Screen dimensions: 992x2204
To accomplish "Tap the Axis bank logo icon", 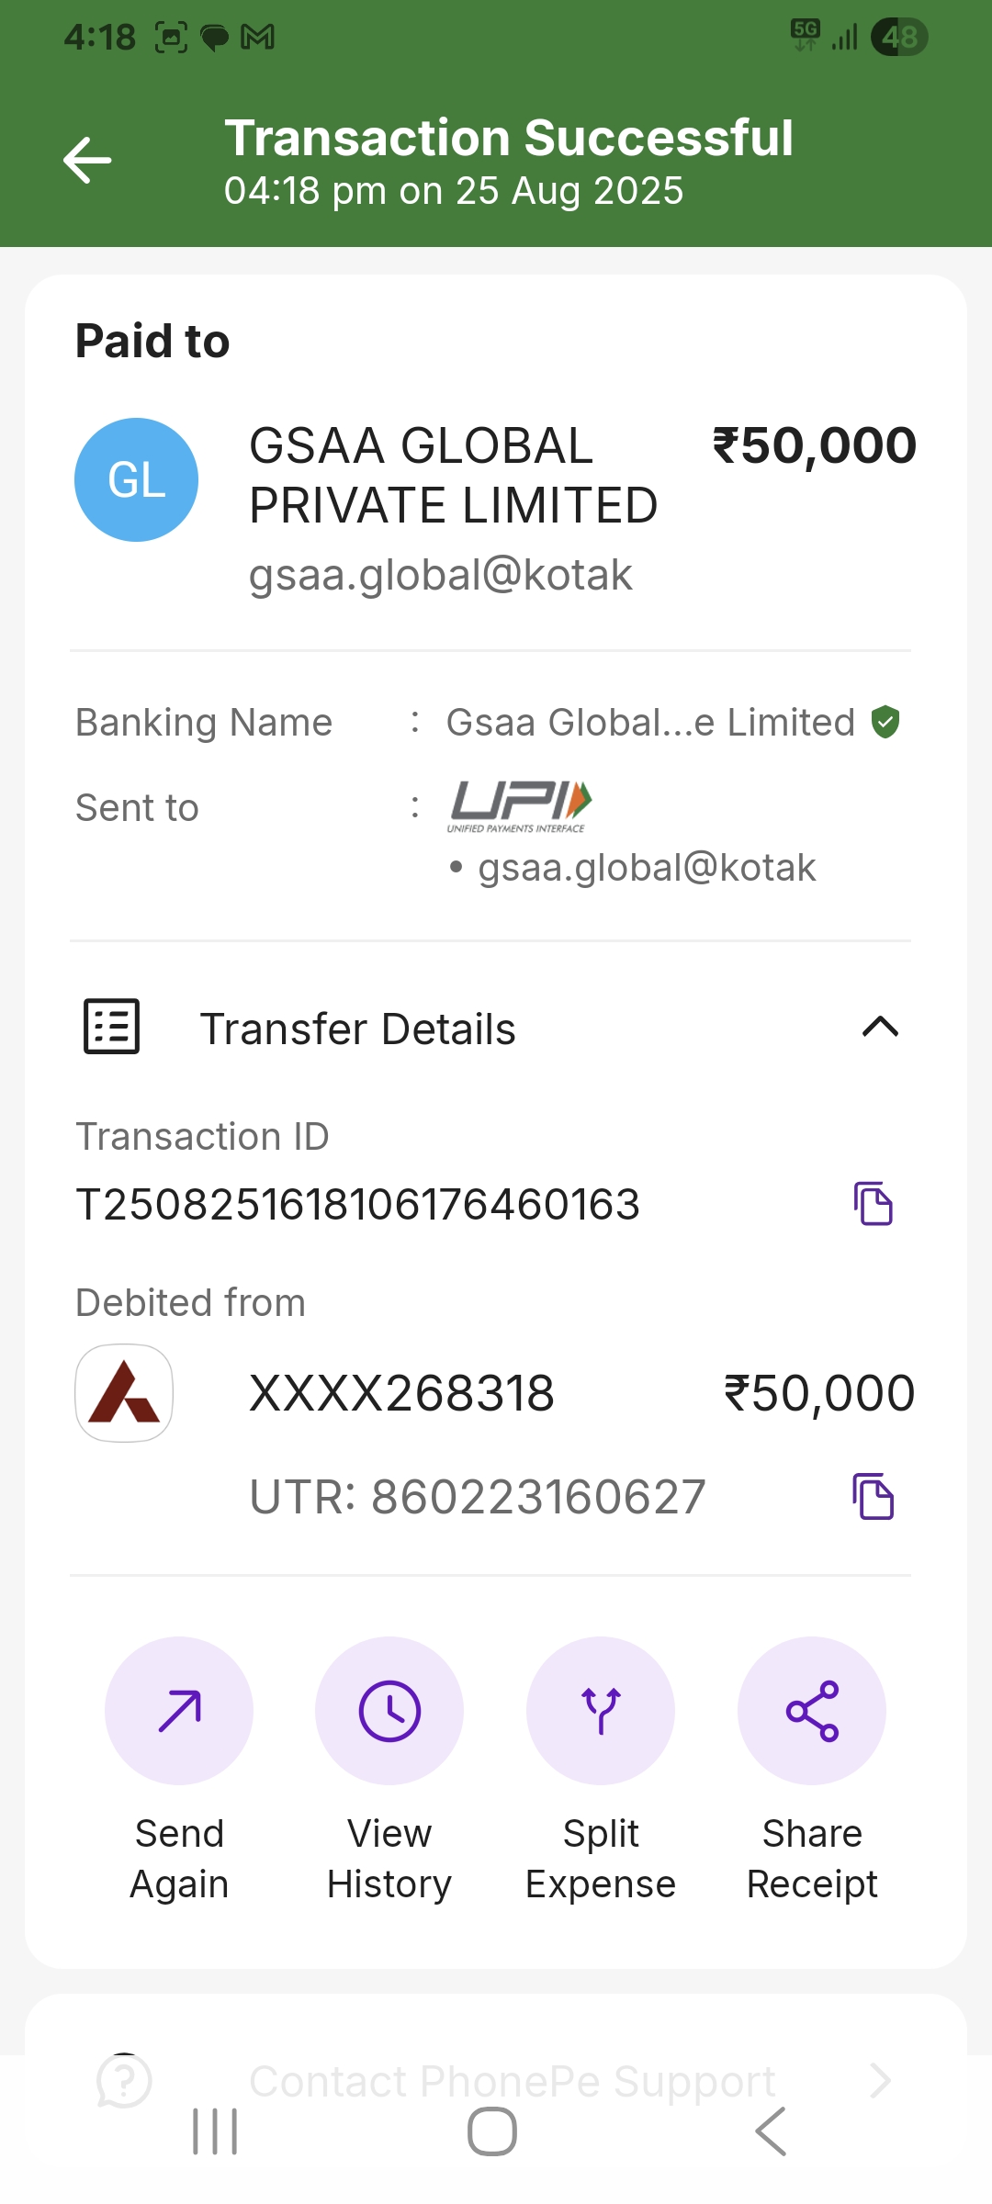I will (x=124, y=1393).
